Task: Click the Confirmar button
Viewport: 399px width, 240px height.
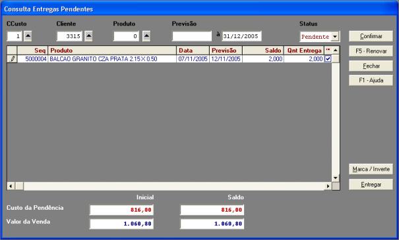Action: pos(371,36)
